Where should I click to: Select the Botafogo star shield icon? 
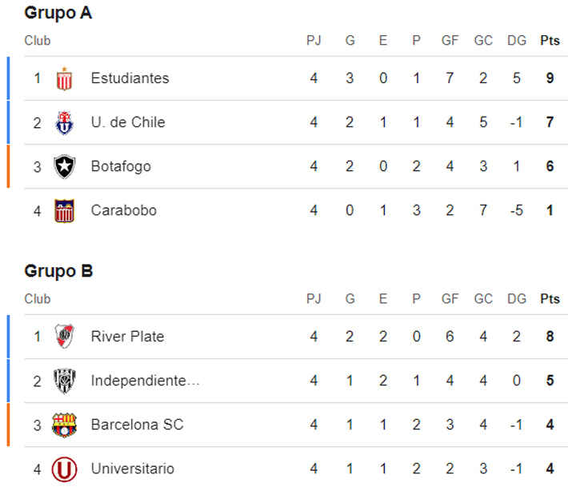pyautogui.click(x=64, y=166)
